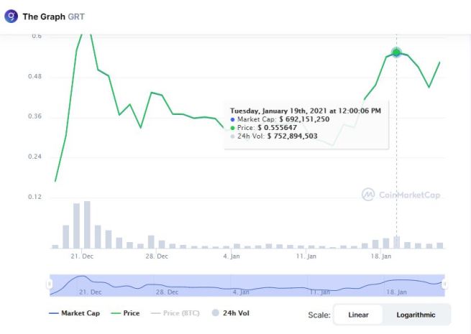Click the 18. Jan label in range navigator
The width and height of the screenshot is (471, 334).
[x=396, y=292]
